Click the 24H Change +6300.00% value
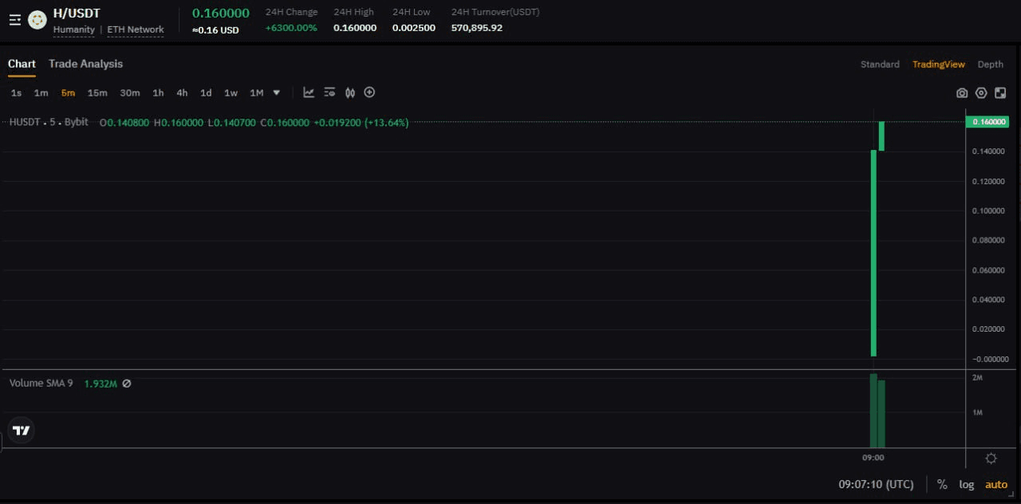 [291, 28]
